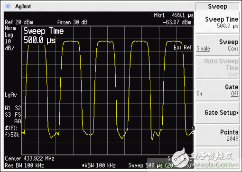This screenshot has height=172, width=242.
Task: Click the Sweep Time 500.0 µs entry box
Action: (x=44, y=35)
